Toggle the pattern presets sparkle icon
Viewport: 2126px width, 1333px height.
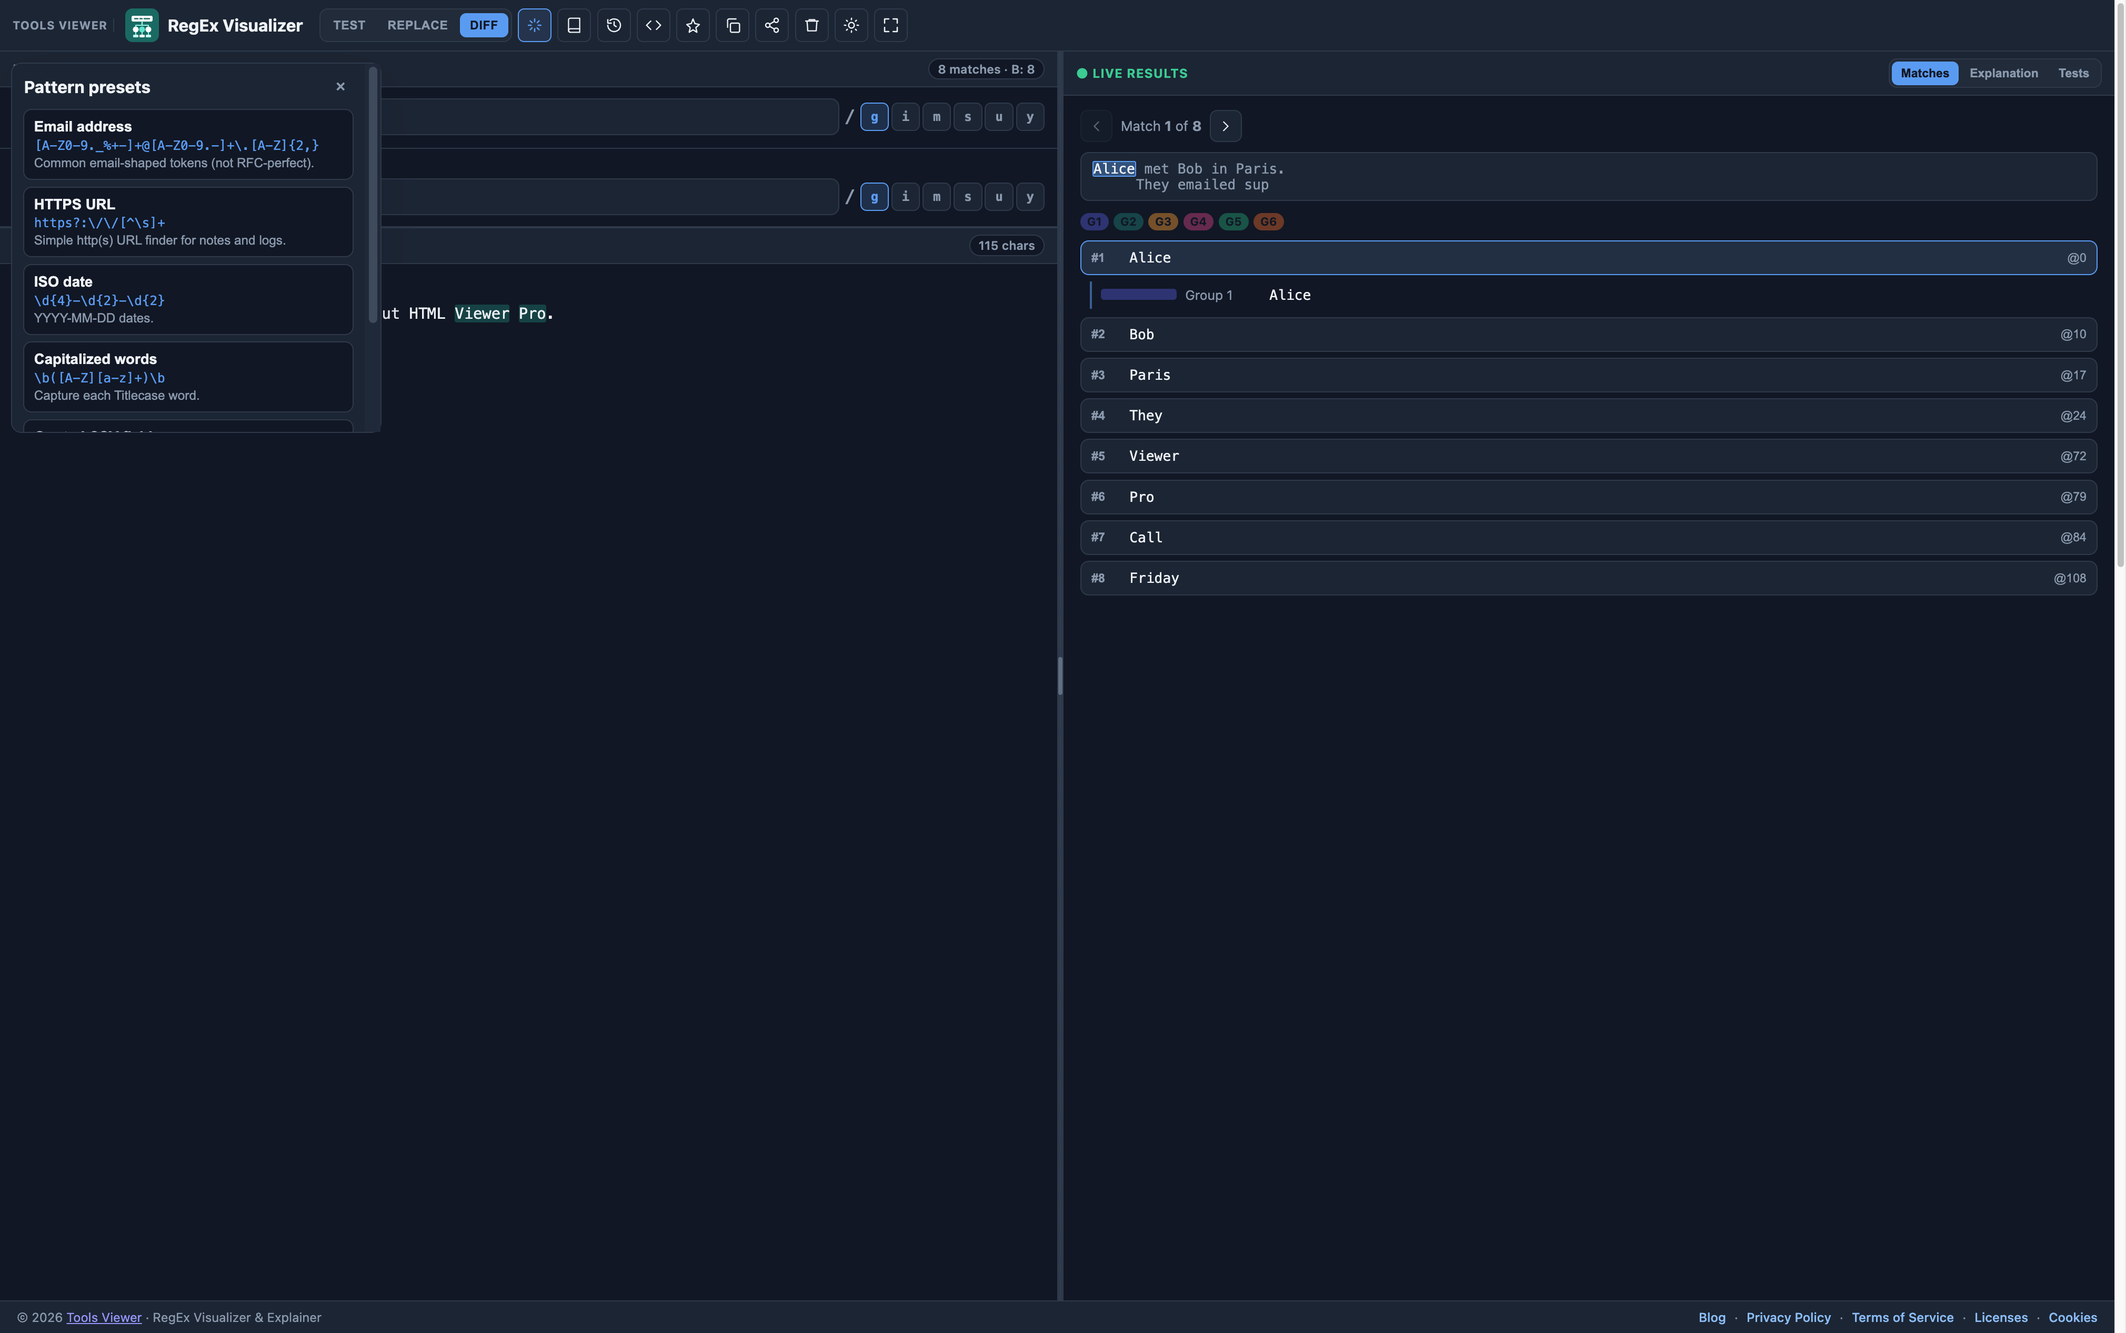[x=534, y=26]
